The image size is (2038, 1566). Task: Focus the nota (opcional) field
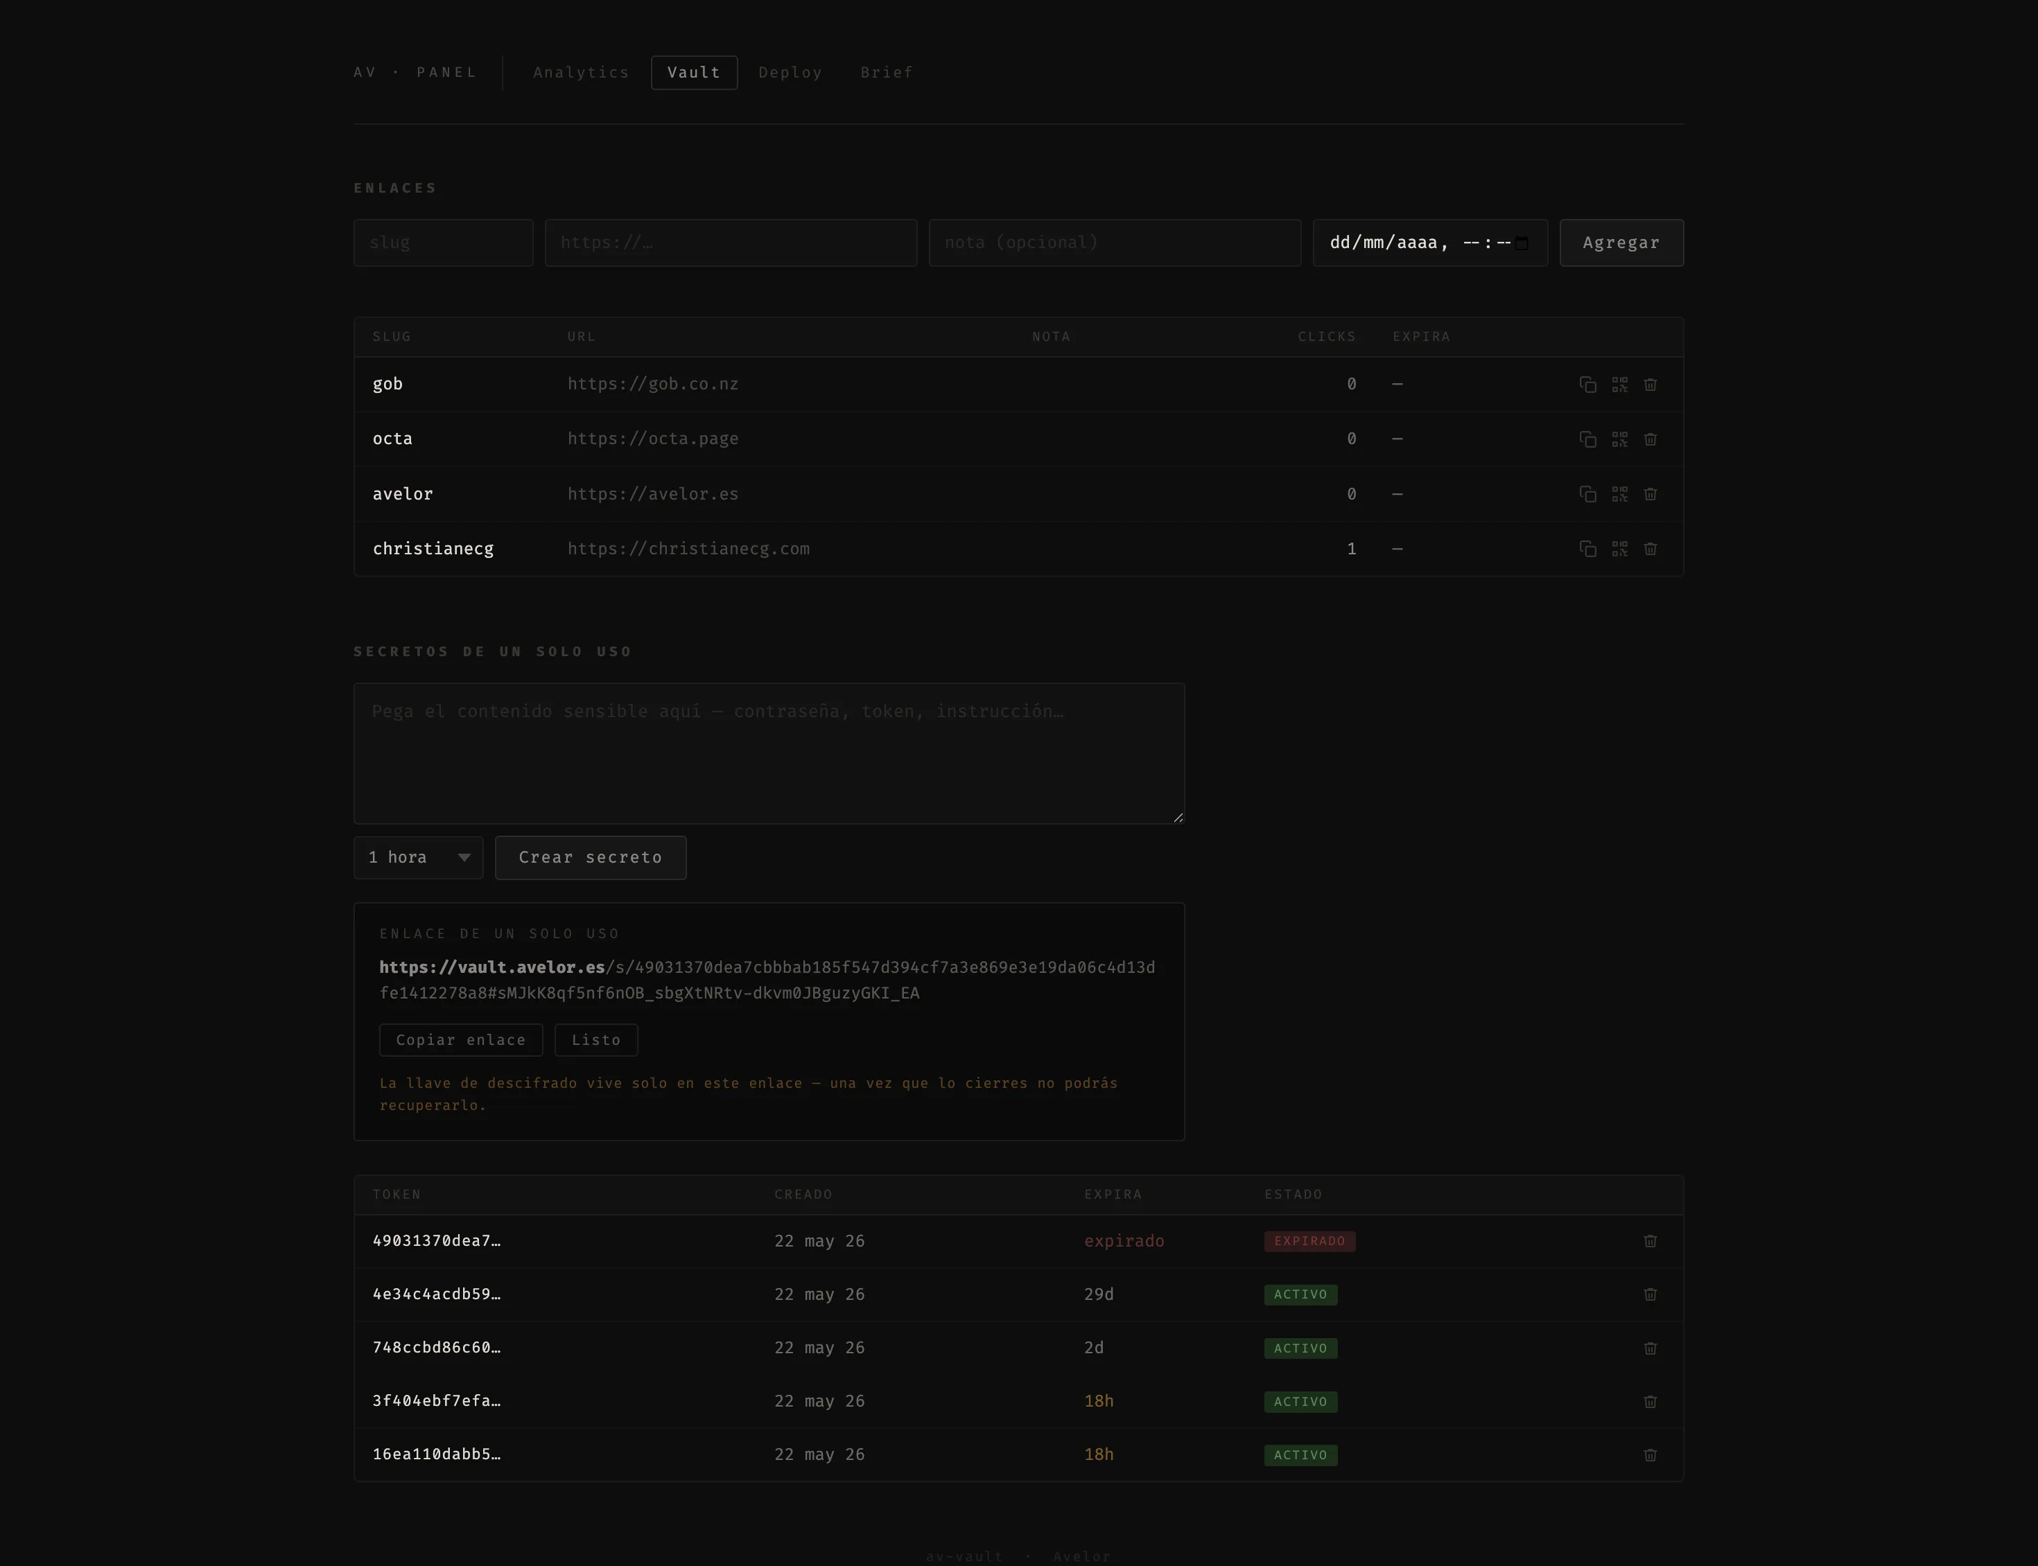coord(1114,243)
